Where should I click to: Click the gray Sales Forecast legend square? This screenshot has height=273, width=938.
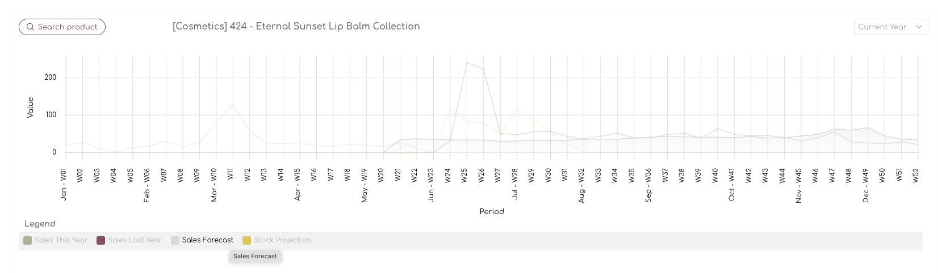click(x=175, y=240)
